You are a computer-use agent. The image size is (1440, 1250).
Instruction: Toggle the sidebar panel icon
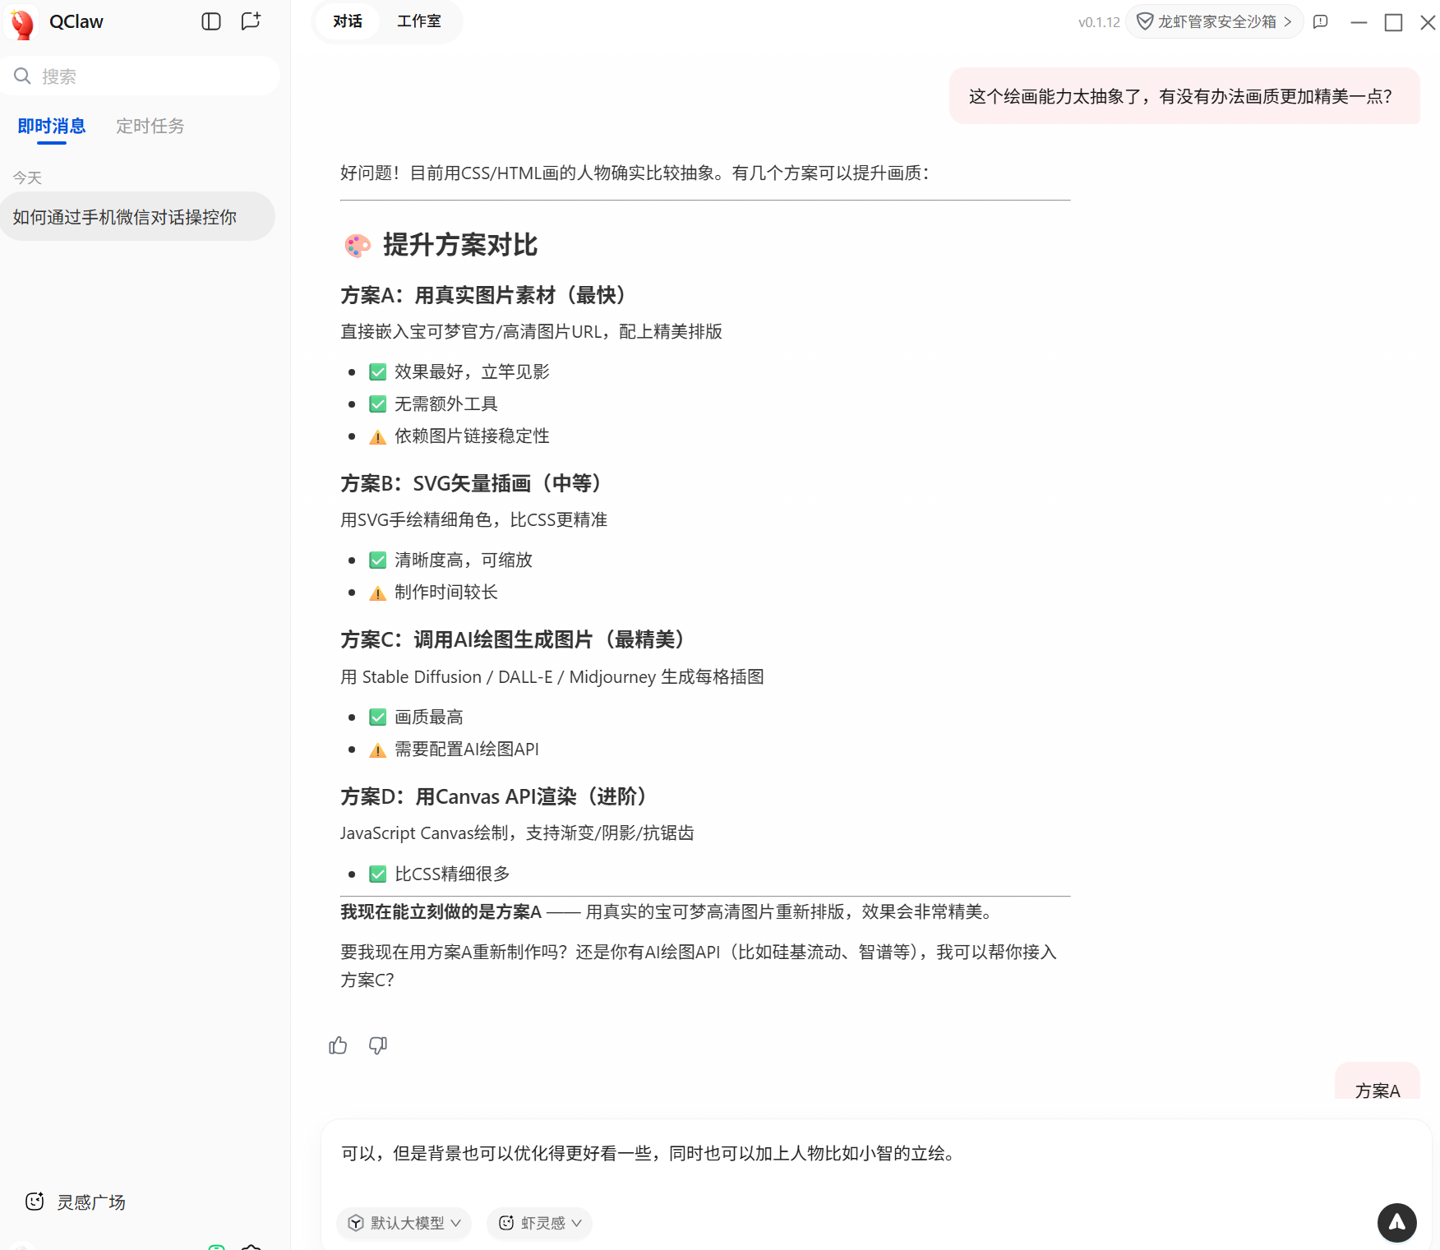(x=211, y=21)
